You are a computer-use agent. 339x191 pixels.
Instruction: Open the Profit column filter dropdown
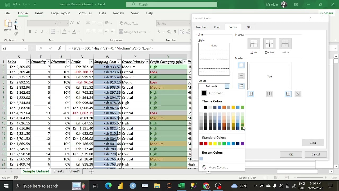(x=91, y=62)
